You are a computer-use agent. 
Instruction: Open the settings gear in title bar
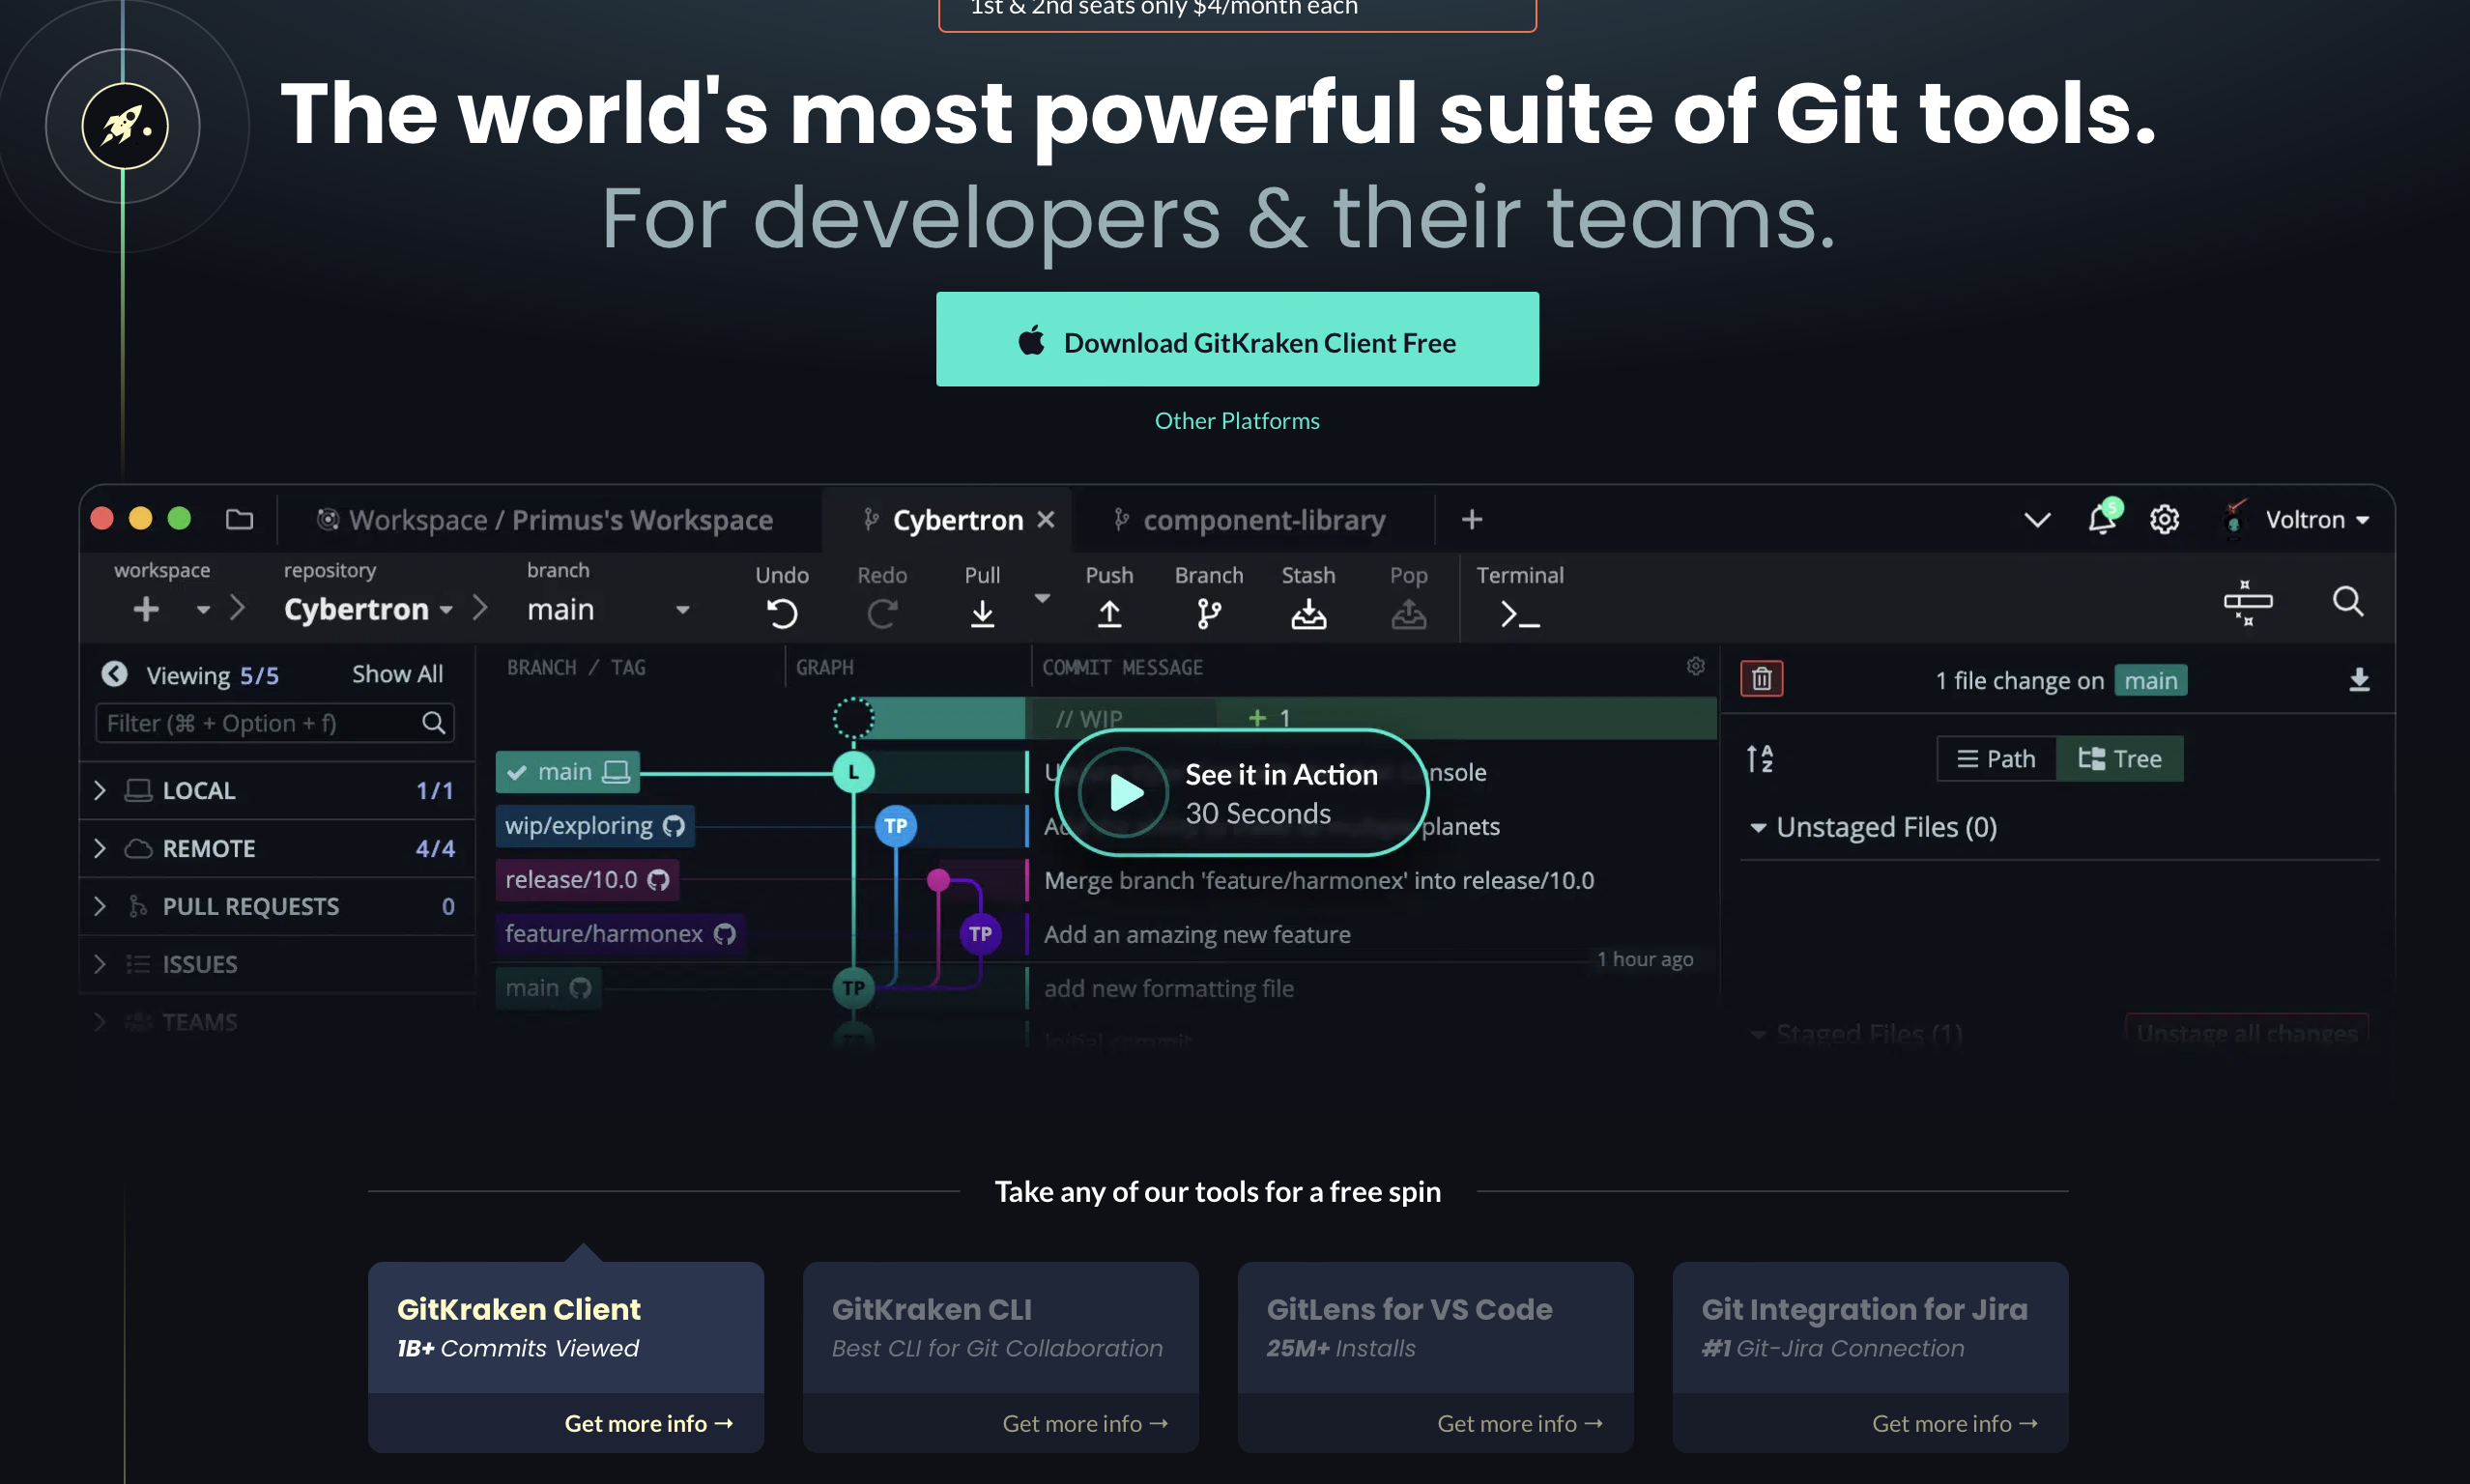point(2164,519)
